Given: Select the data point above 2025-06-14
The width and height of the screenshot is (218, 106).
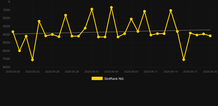Looking at the screenshot, I should pos(171,10).
